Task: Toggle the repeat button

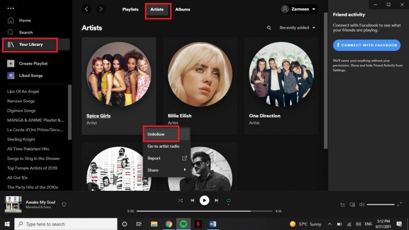Action: (x=228, y=201)
